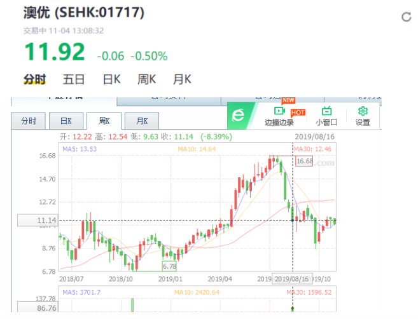Click the 16.68 high price label
This screenshot has height=319, width=418.
(x=304, y=161)
